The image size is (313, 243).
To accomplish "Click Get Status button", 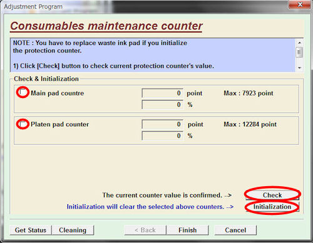I will click(31, 230).
